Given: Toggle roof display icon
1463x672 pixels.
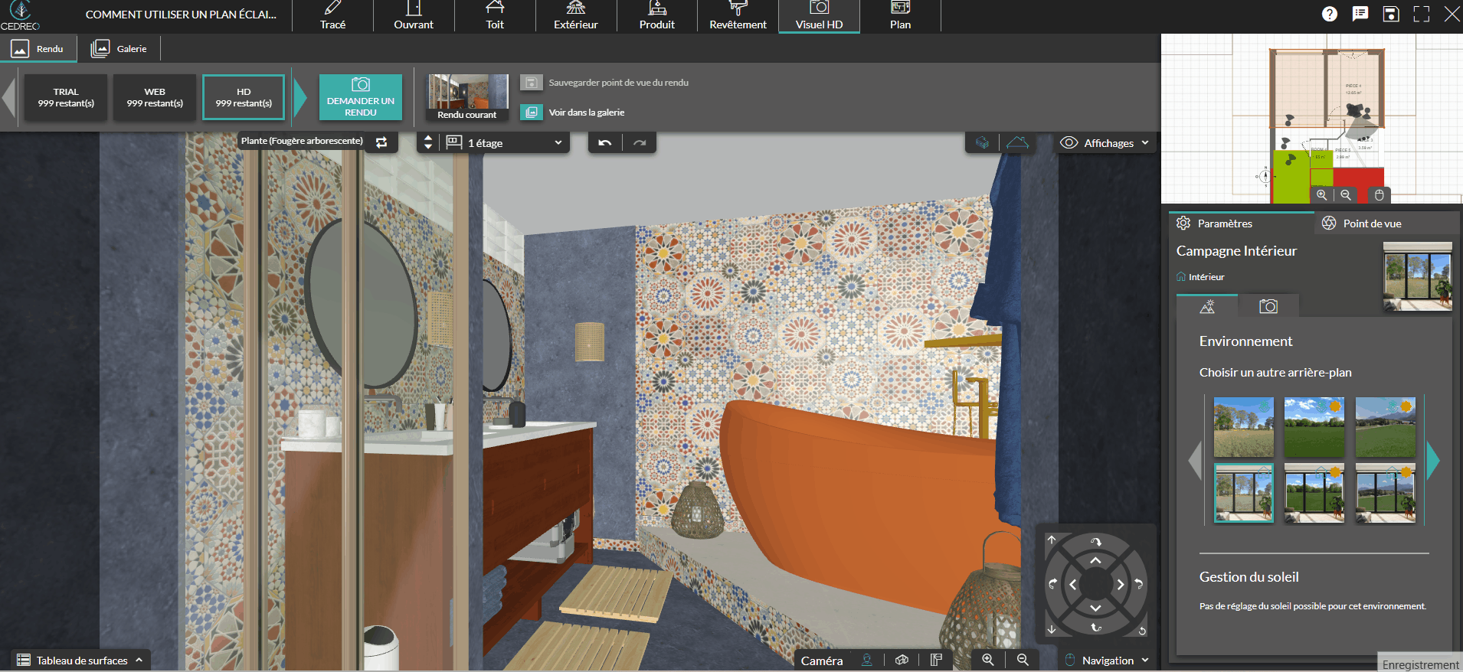Looking at the screenshot, I should [1017, 143].
